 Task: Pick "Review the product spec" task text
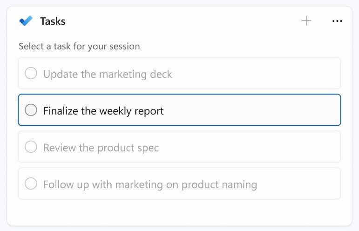pos(101,148)
